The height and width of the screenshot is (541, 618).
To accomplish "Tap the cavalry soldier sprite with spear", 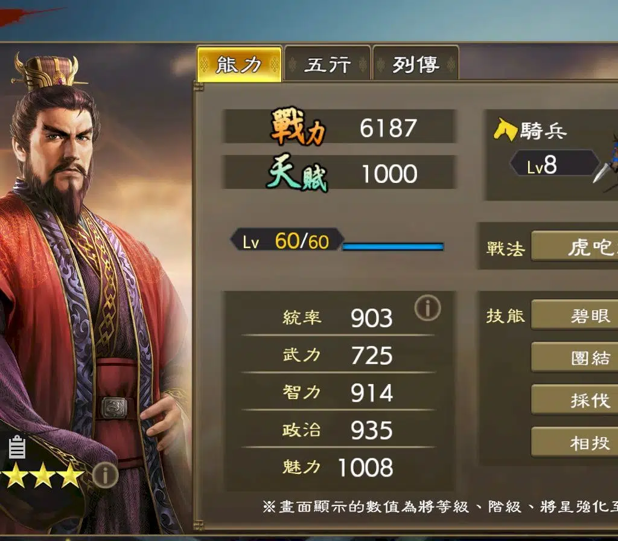I will (x=606, y=163).
